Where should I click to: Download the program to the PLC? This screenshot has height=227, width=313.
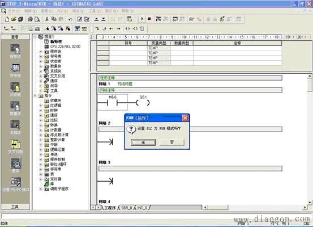point(104,19)
